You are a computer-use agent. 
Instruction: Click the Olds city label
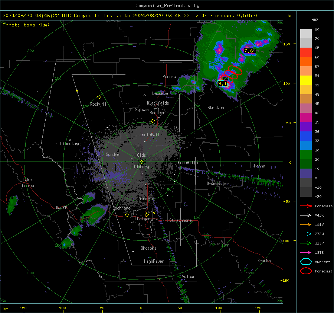pyautogui.click(x=141, y=155)
